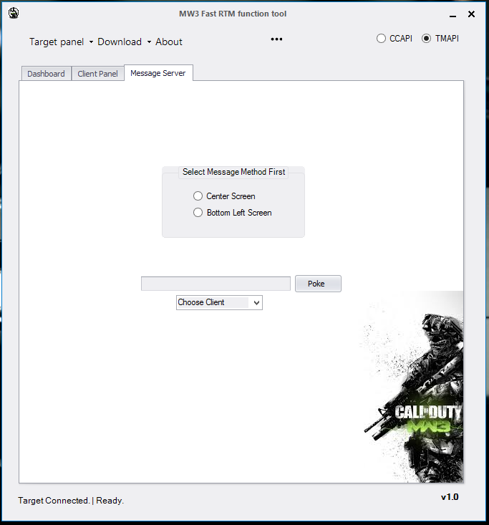The image size is (489, 525).
Task: Open the three-dots overflow menu
Action: click(276, 39)
